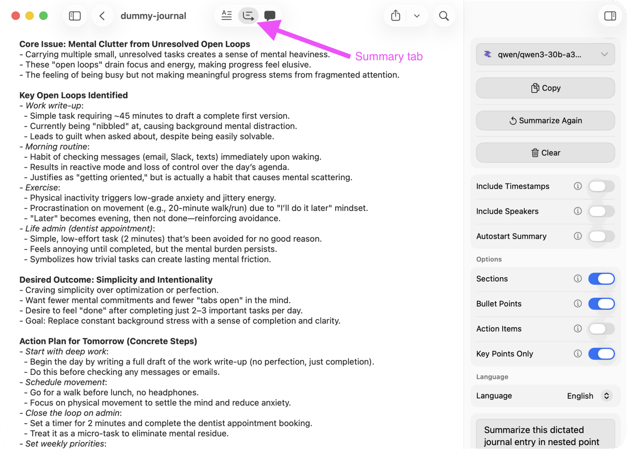Viewport: 627px width, 449px height.
Task: Toggle the right sidebar panel icon
Action: point(610,15)
